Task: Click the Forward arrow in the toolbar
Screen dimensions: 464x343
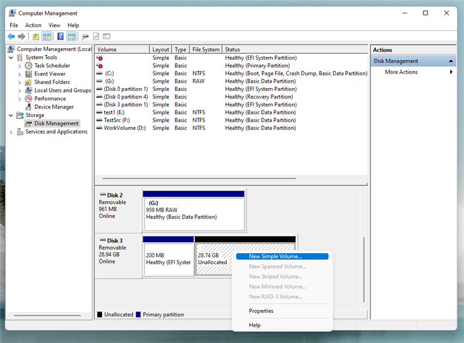Action: tap(21, 37)
